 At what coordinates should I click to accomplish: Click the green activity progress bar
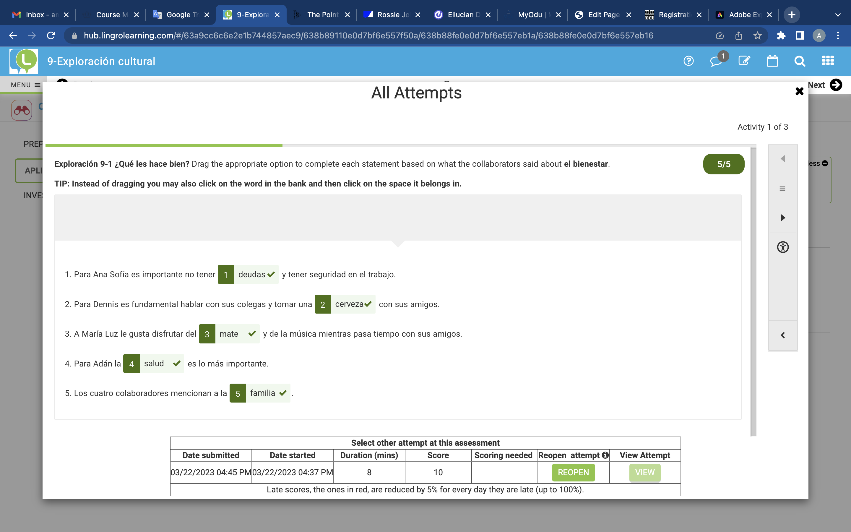point(164,145)
